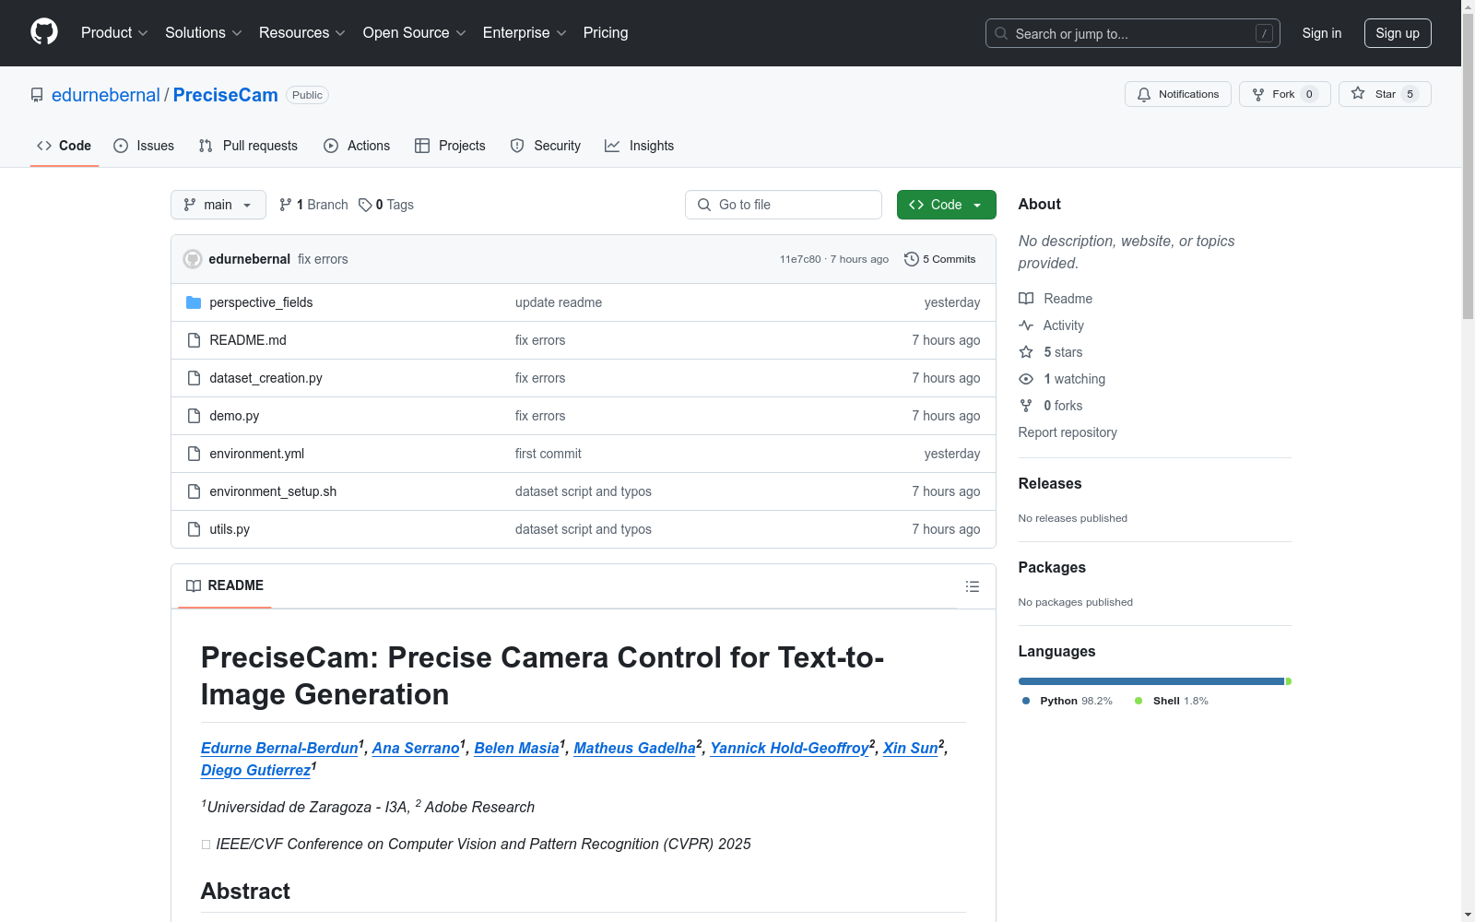Report repository link in sidebar
The image size is (1475, 922).
(1068, 432)
